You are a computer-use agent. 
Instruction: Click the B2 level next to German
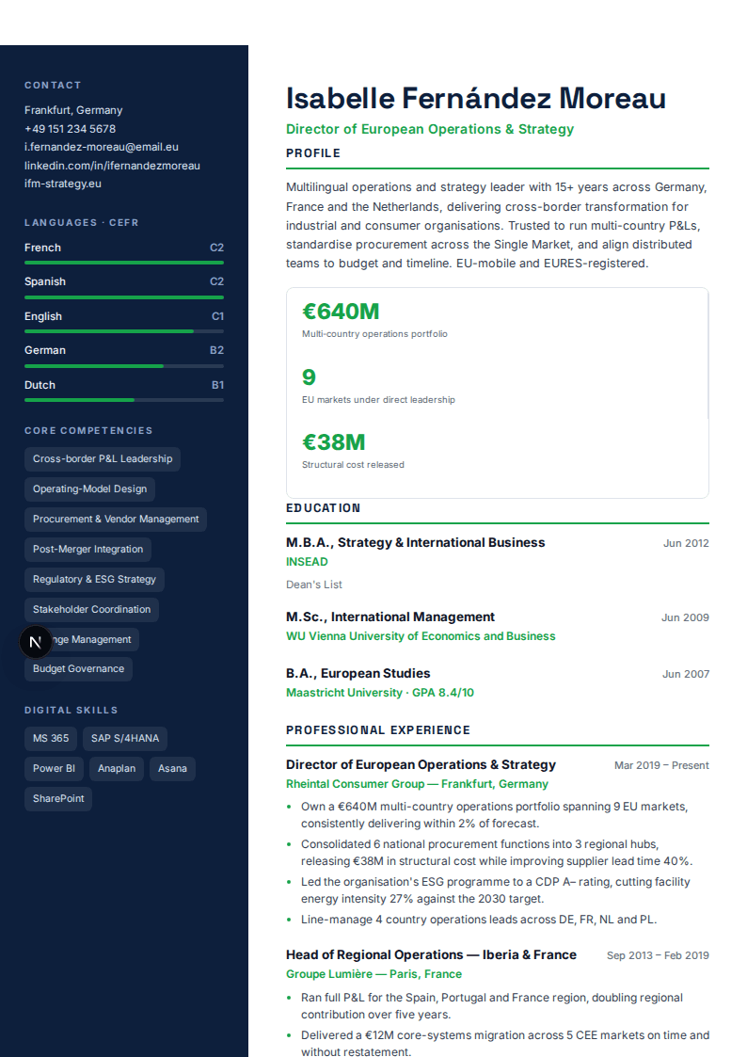(x=216, y=350)
